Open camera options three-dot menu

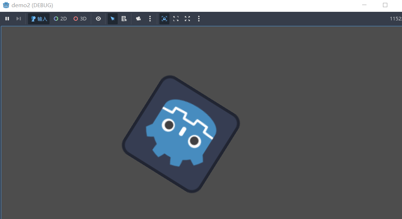click(150, 19)
